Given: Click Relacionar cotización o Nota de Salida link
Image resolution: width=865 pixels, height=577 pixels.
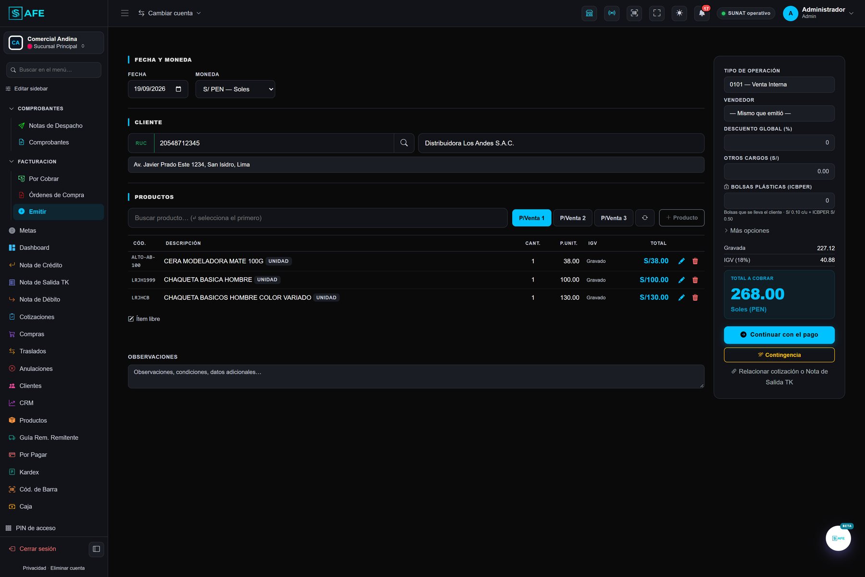Looking at the screenshot, I should [x=779, y=377].
